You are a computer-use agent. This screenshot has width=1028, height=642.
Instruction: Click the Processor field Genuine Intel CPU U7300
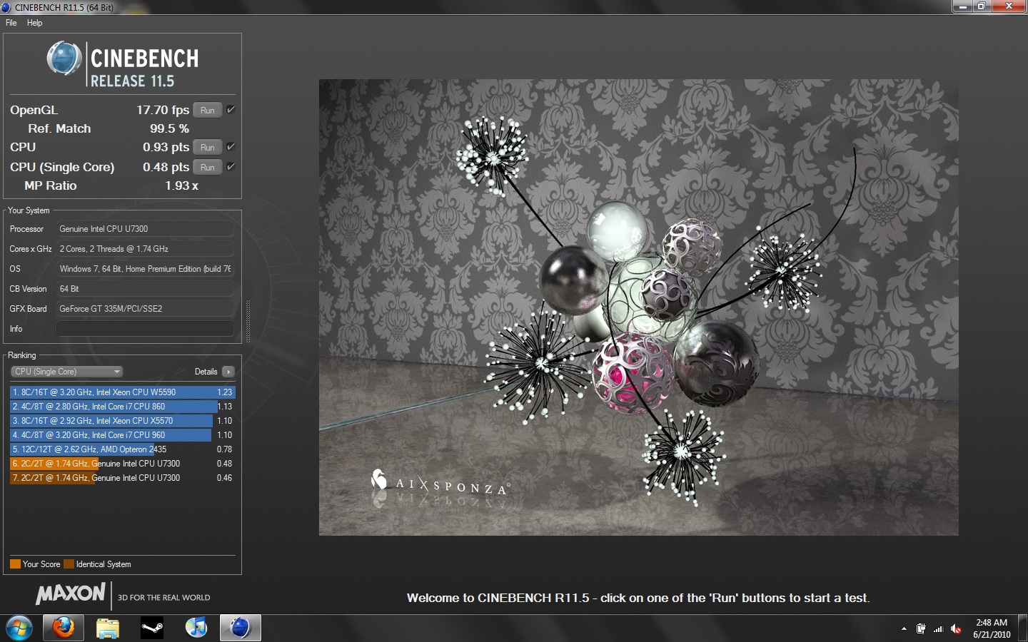coord(145,229)
